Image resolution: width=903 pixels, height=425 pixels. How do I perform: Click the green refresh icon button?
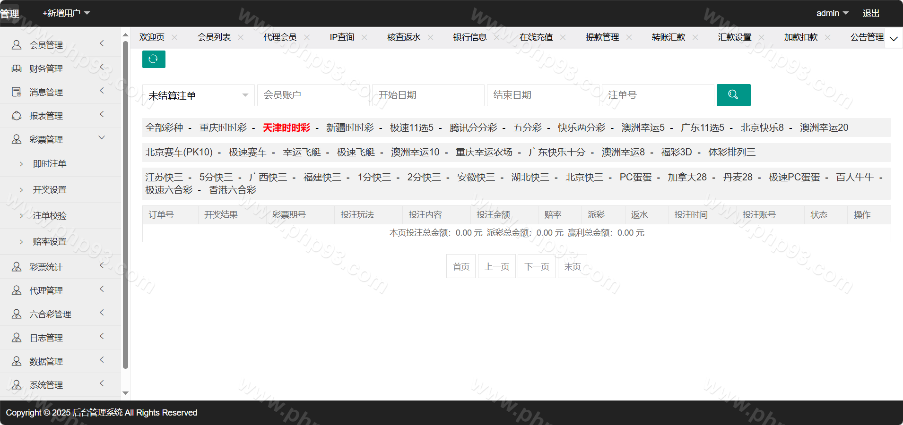(x=154, y=59)
